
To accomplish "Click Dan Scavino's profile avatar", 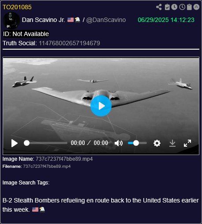I will point(11,21).
